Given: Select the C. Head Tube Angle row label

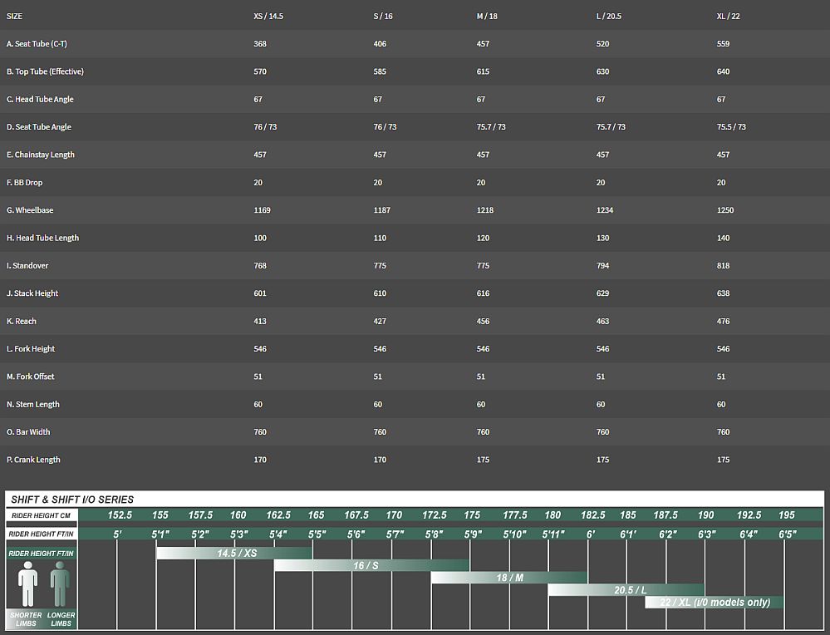Looking at the screenshot, I should click(x=40, y=99).
